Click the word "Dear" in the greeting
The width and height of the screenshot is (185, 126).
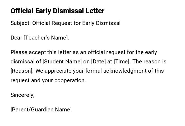pyautogui.click(x=16, y=38)
